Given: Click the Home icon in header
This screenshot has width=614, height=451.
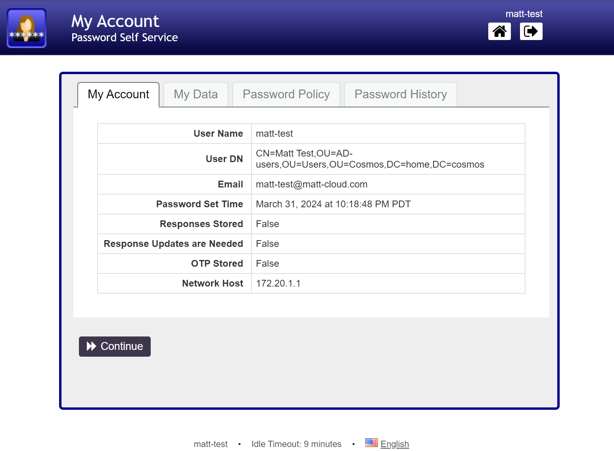Looking at the screenshot, I should (x=499, y=31).
